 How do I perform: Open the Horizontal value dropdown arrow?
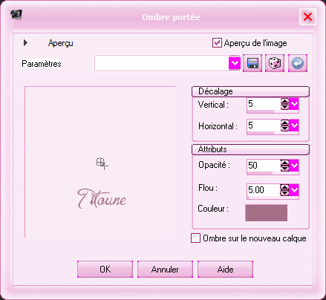[x=294, y=125]
